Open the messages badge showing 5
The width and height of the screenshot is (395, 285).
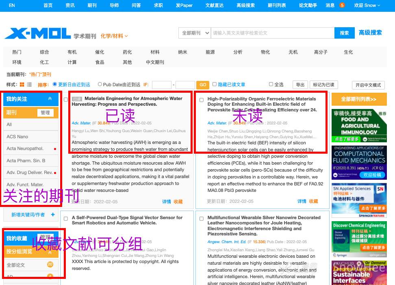342,5
